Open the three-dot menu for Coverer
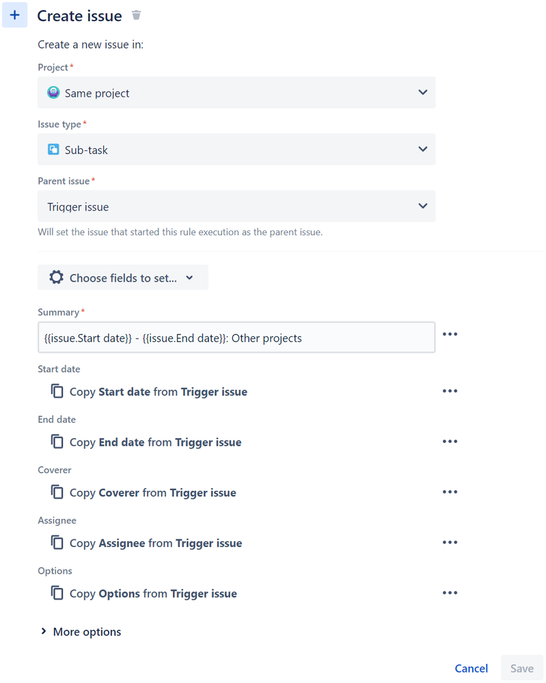 [450, 492]
